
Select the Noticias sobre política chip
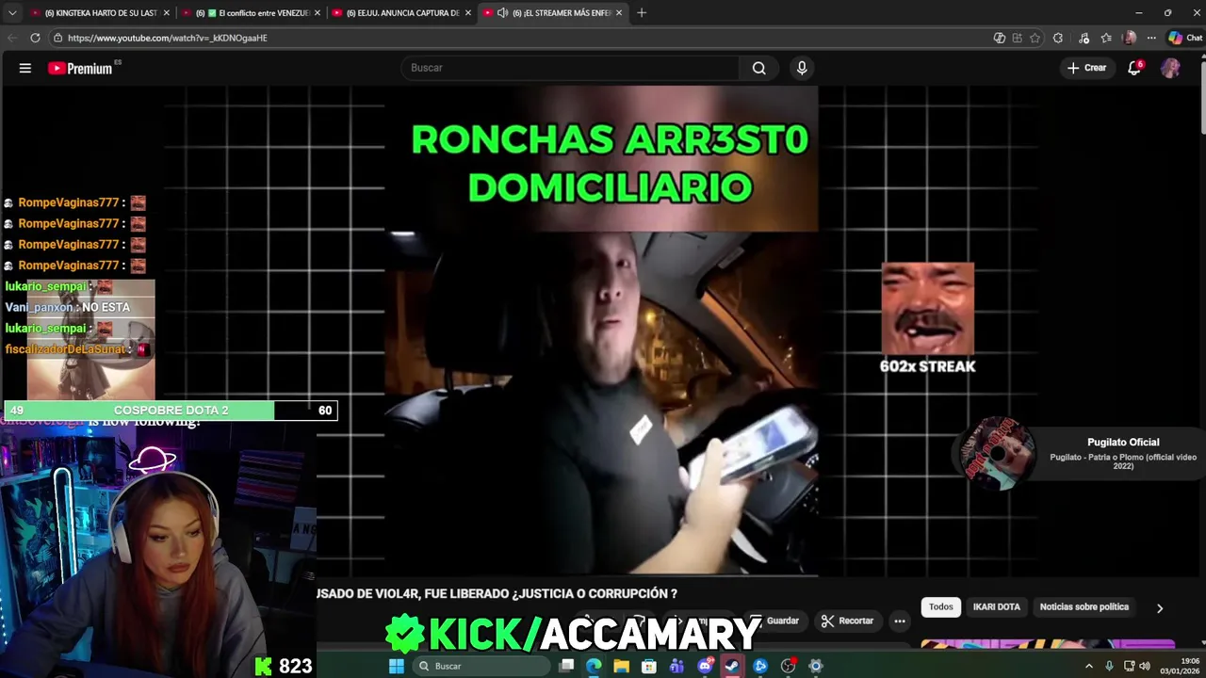click(1084, 607)
